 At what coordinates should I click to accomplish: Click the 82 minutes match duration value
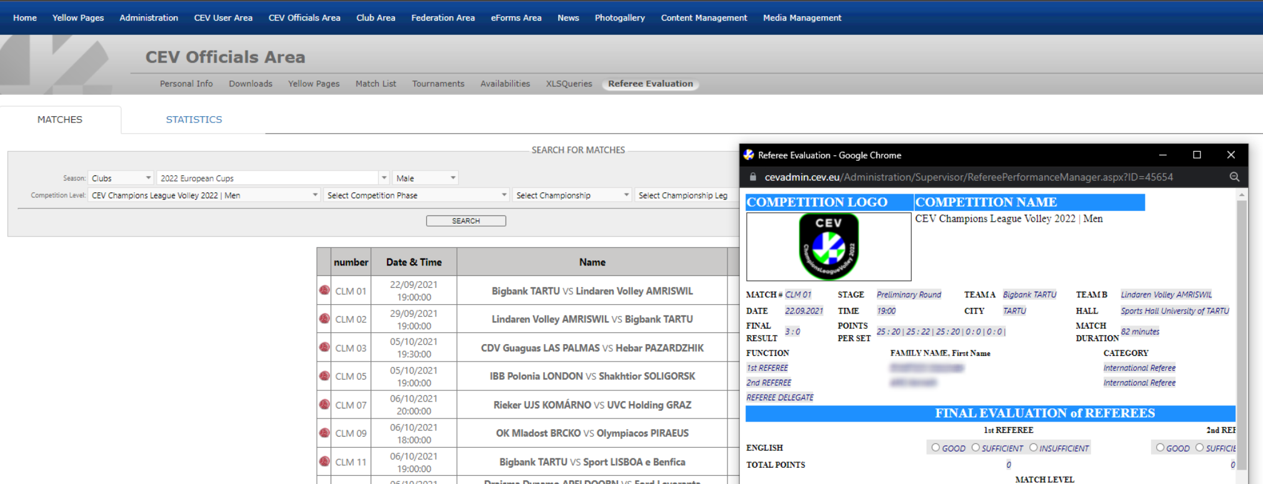[x=1140, y=332]
